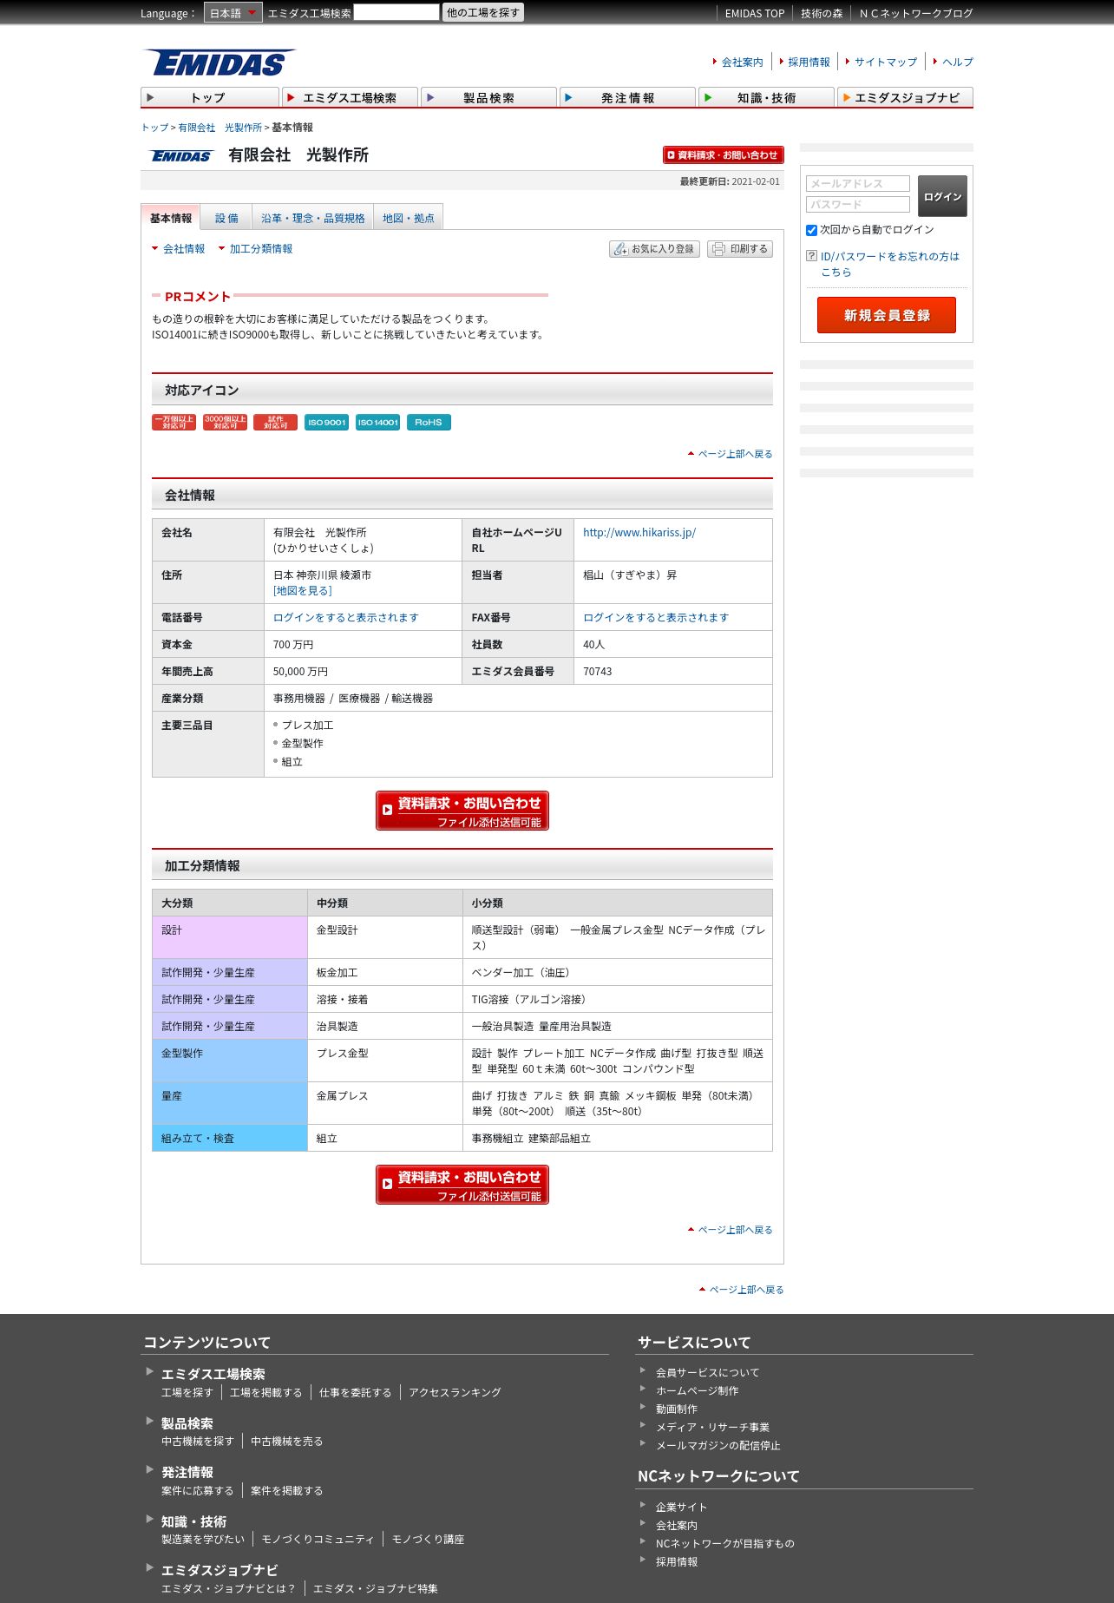Image resolution: width=1114 pixels, height=1603 pixels.
Task: Click footer ホームページ制作 link
Action: [x=698, y=1391]
